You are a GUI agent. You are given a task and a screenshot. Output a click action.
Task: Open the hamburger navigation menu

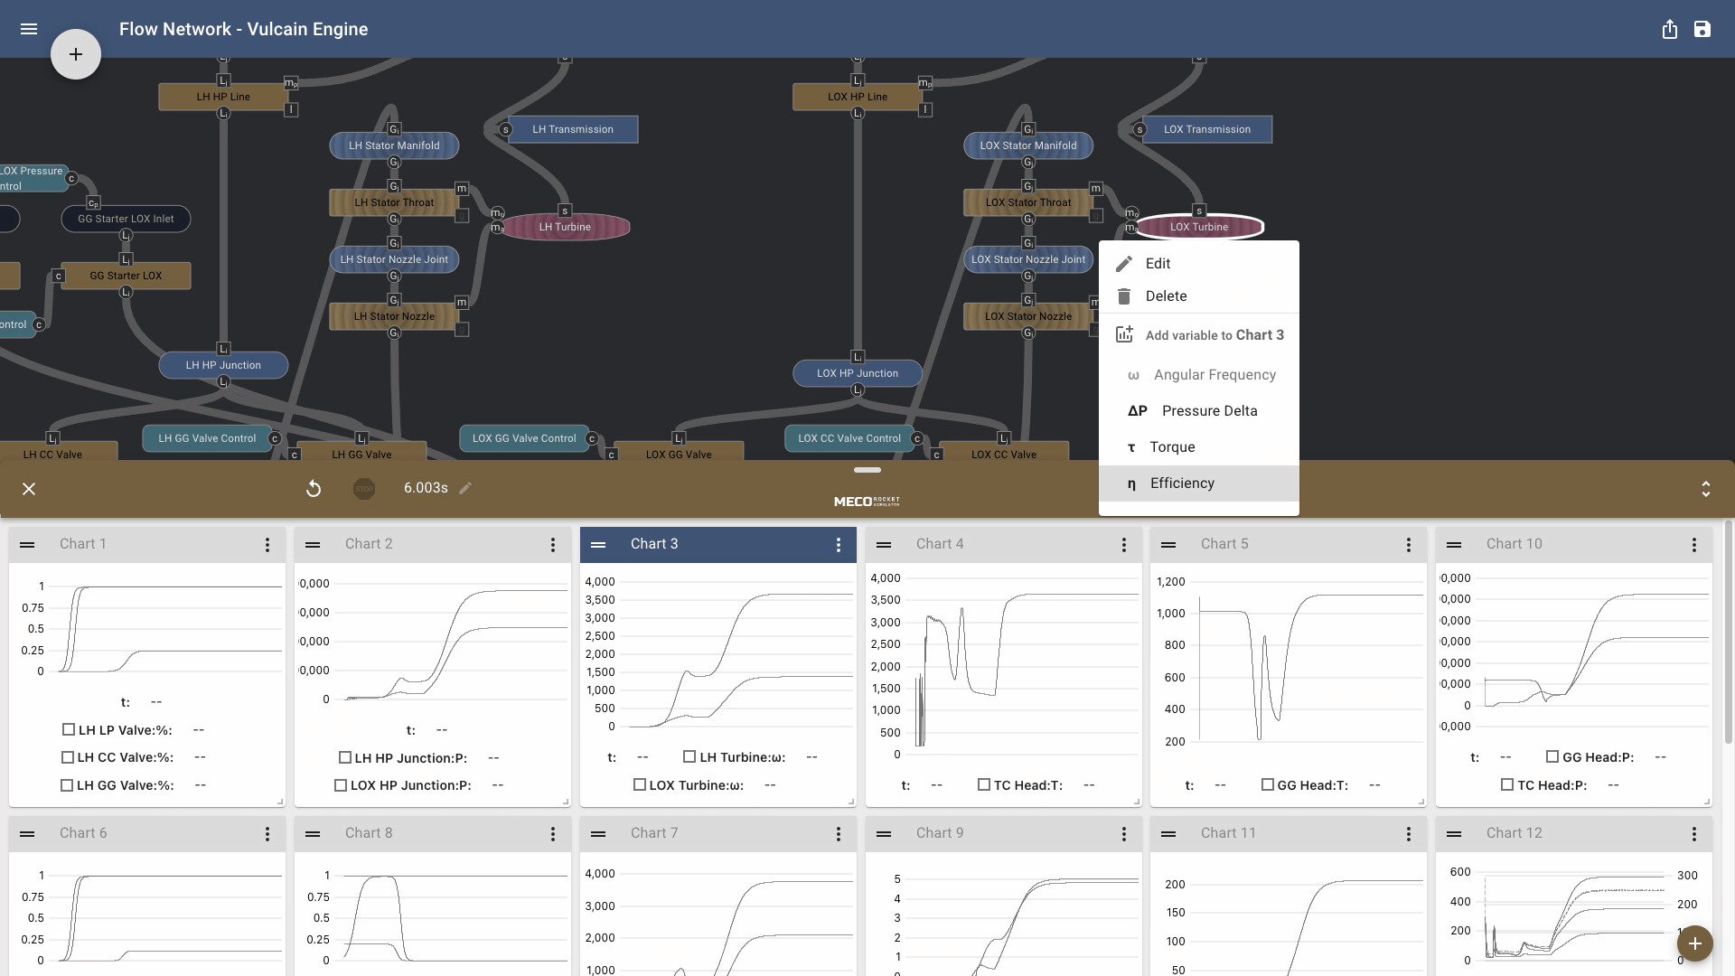point(29,29)
